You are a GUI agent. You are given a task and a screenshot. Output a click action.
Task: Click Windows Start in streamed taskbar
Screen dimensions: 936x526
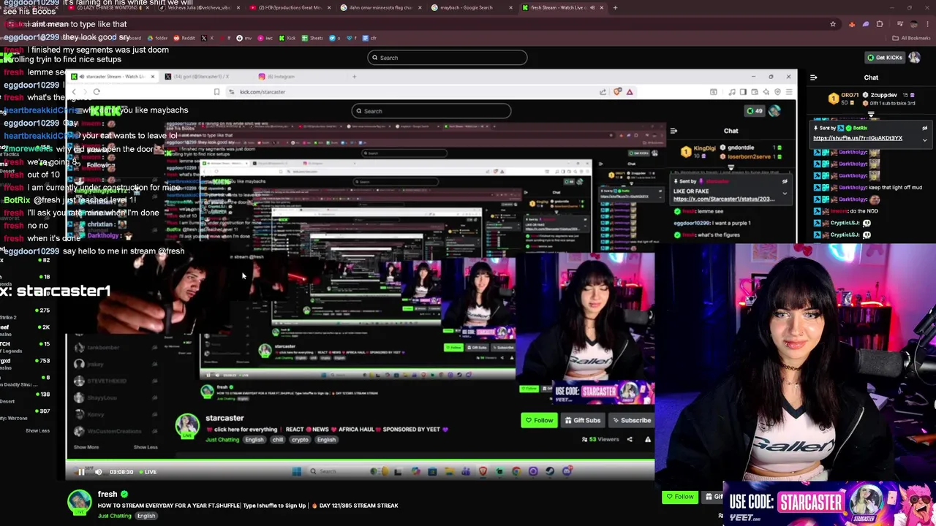click(x=296, y=471)
